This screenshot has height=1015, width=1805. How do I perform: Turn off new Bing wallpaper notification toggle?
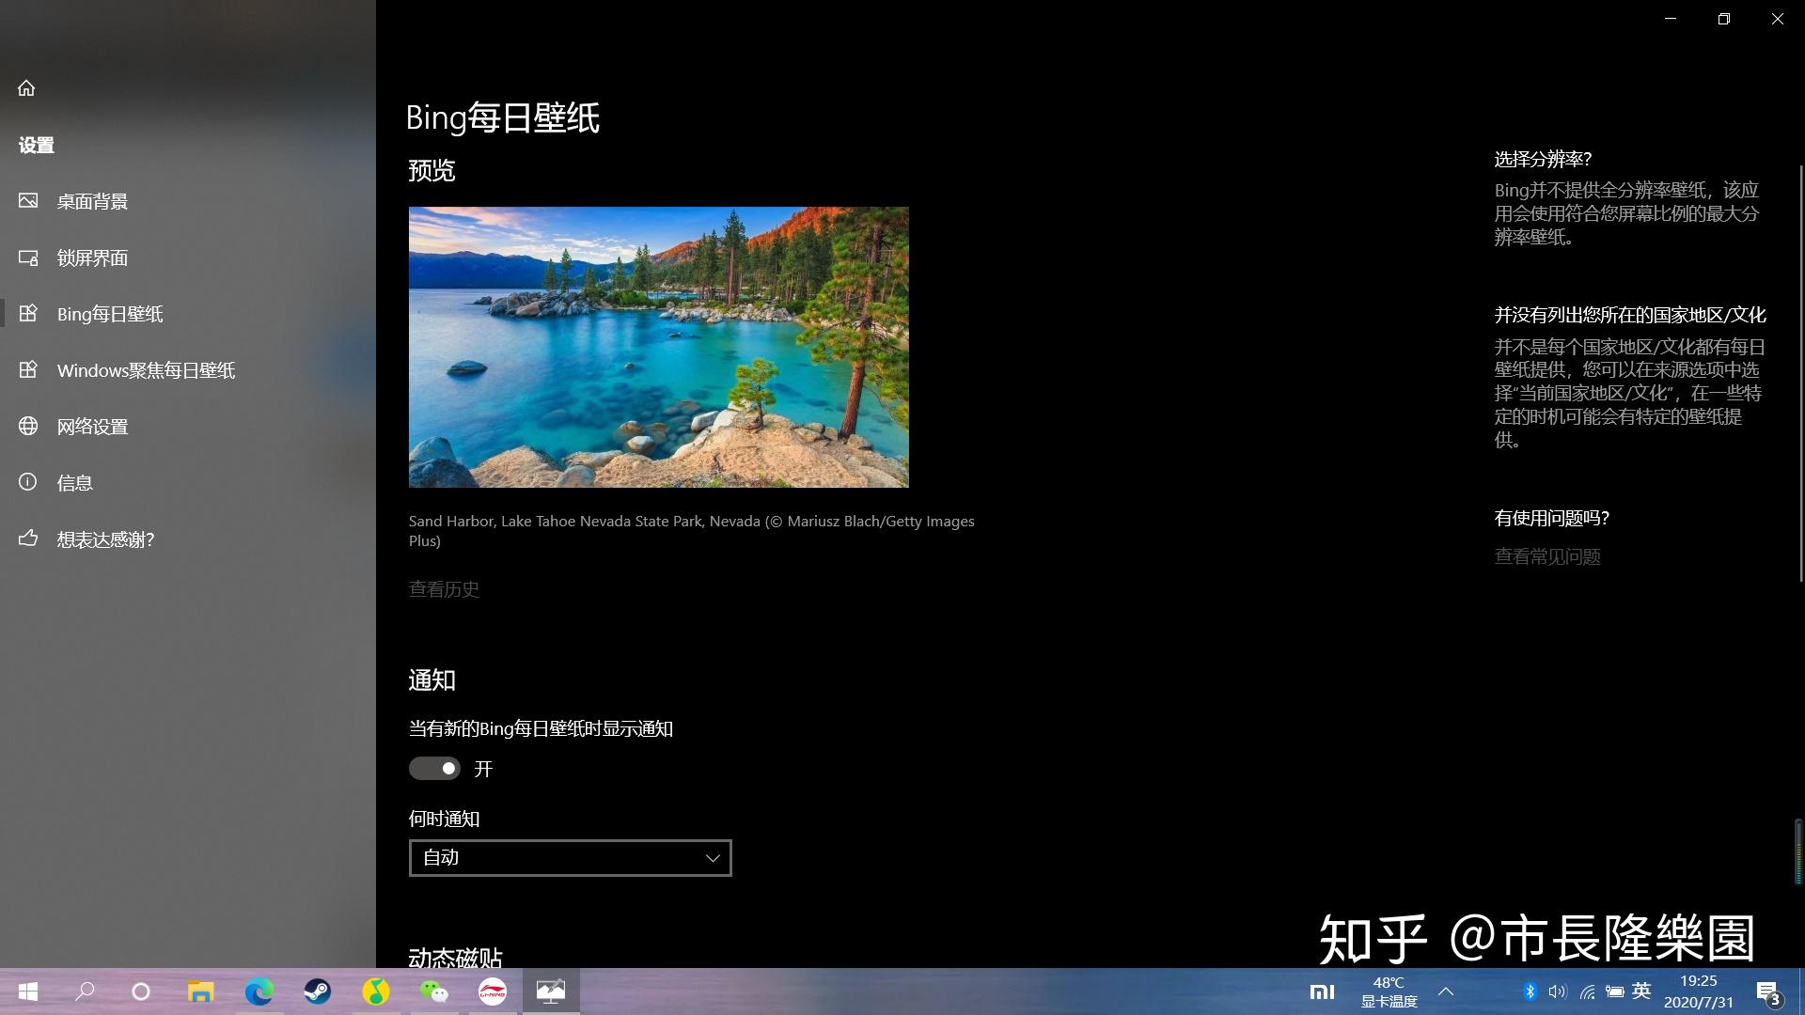pyautogui.click(x=434, y=769)
